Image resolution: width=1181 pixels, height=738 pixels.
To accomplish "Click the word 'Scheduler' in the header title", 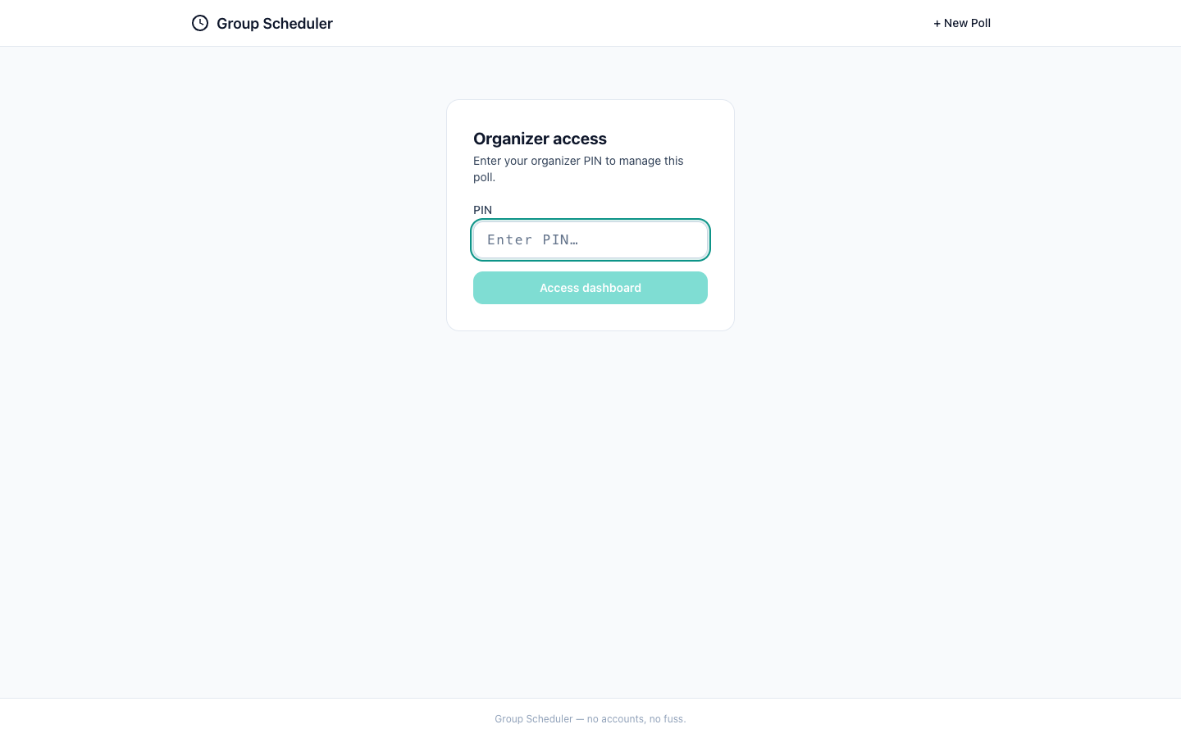I will click(298, 24).
